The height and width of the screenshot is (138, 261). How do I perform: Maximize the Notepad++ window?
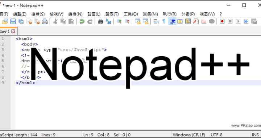244,5
